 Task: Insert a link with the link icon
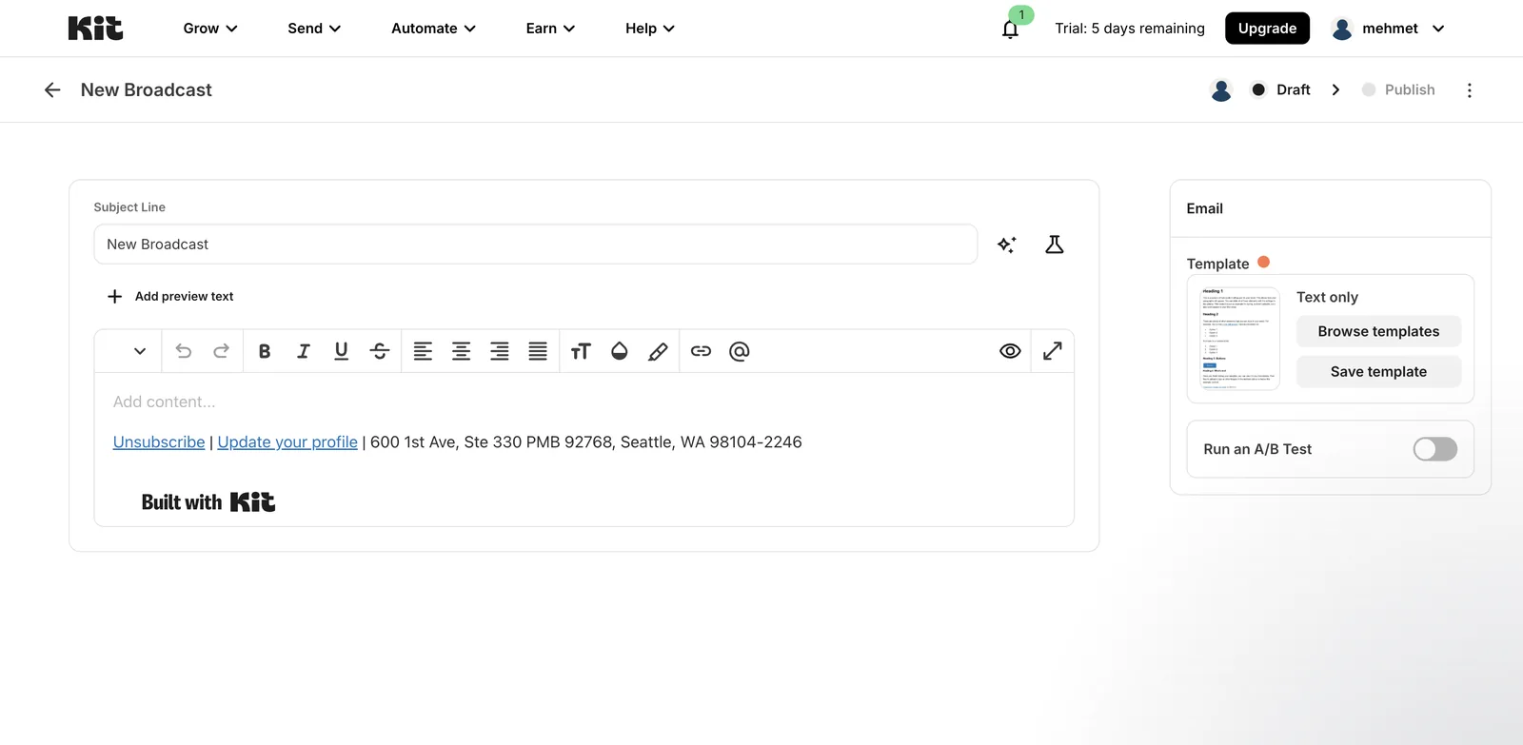click(701, 351)
